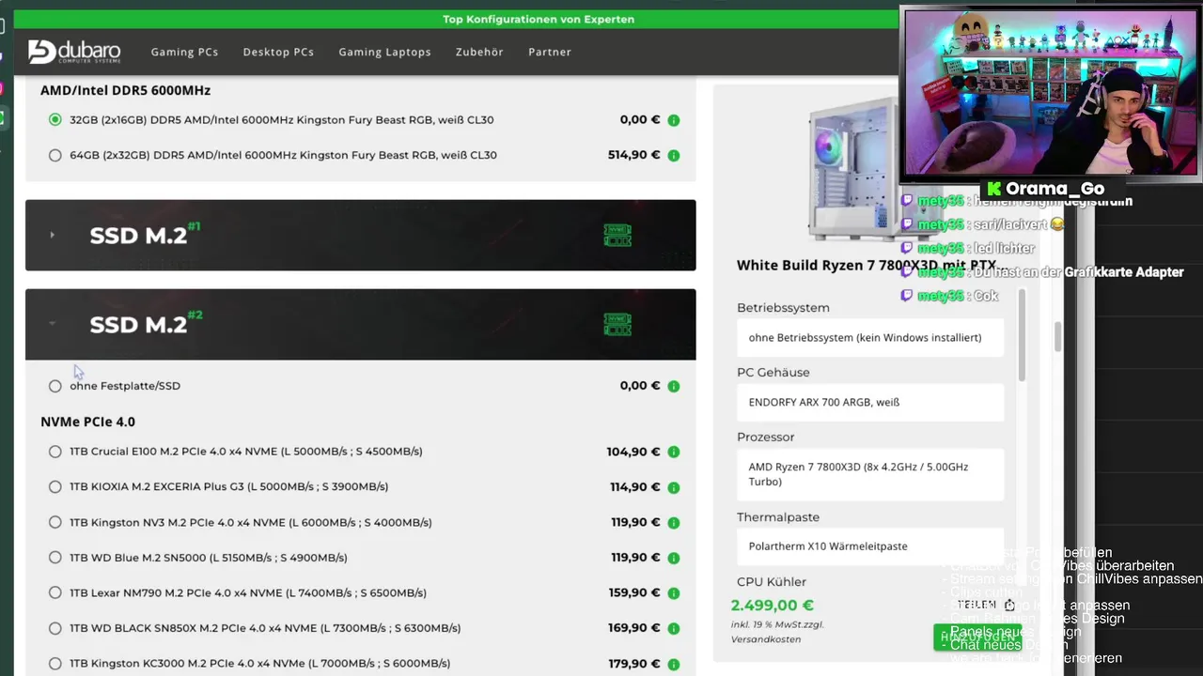Click AMD Ryzen 7 7800X3D processor field

tap(870, 474)
